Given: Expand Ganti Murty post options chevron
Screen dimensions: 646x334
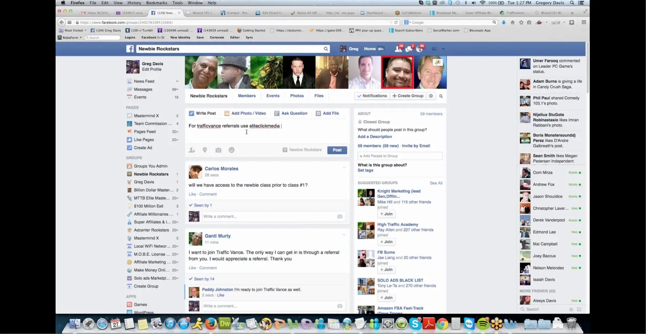Looking at the screenshot, I should [344, 235].
